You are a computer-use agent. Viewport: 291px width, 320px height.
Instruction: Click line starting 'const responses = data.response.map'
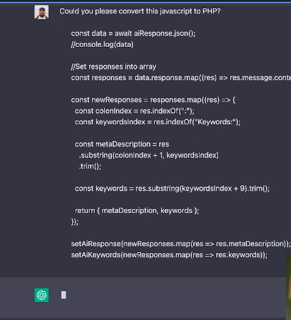point(181,78)
